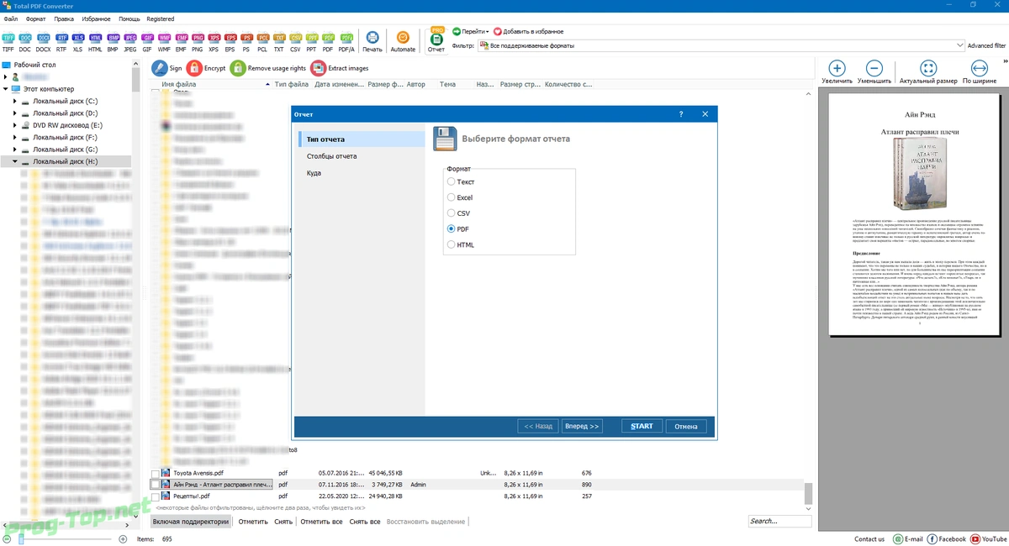
Task: Fit preview По ширине
Action: tap(980, 72)
